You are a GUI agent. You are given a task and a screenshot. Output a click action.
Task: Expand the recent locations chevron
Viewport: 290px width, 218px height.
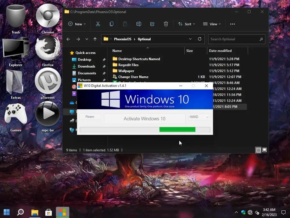pos(87,39)
